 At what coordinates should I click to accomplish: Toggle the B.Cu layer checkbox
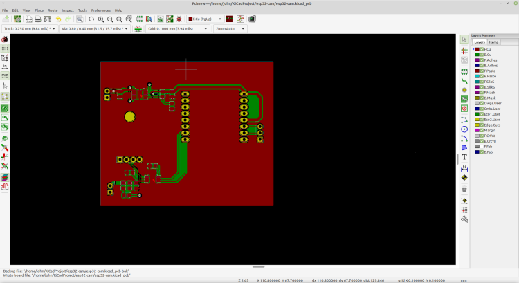482,55
